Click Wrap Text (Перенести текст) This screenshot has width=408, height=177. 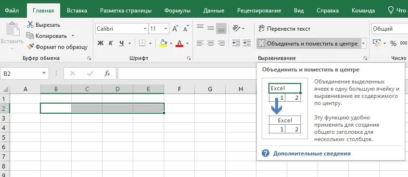[284, 29]
